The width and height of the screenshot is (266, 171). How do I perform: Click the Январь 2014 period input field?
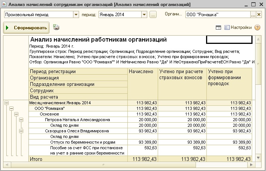pyautogui.click(x=120, y=15)
